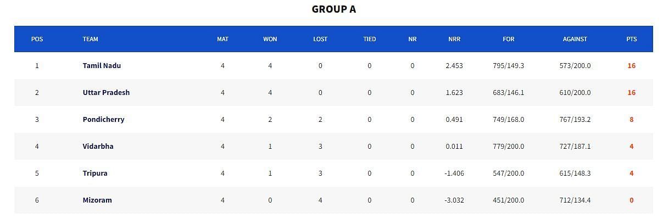This screenshot has width=663, height=224.
Task: Click Mizoram's NRR value -3.032
Action: (x=454, y=200)
